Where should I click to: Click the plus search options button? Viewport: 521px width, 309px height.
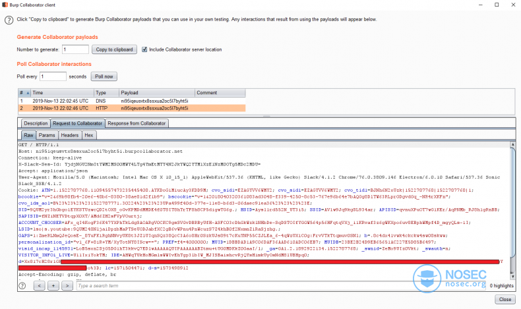(53, 285)
